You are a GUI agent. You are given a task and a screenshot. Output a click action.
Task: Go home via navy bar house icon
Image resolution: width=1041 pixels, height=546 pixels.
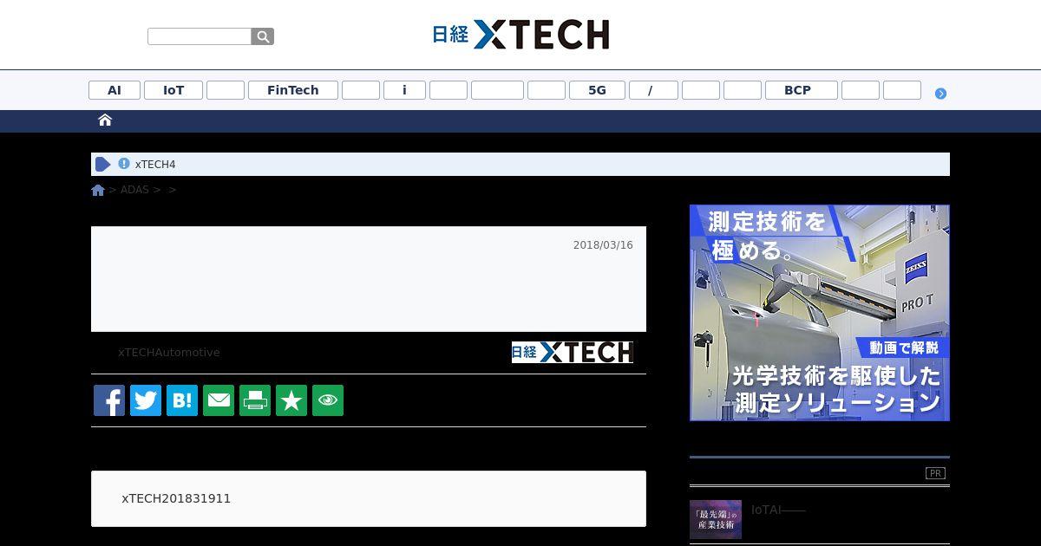pyautogui.click(x=105, y=120)
